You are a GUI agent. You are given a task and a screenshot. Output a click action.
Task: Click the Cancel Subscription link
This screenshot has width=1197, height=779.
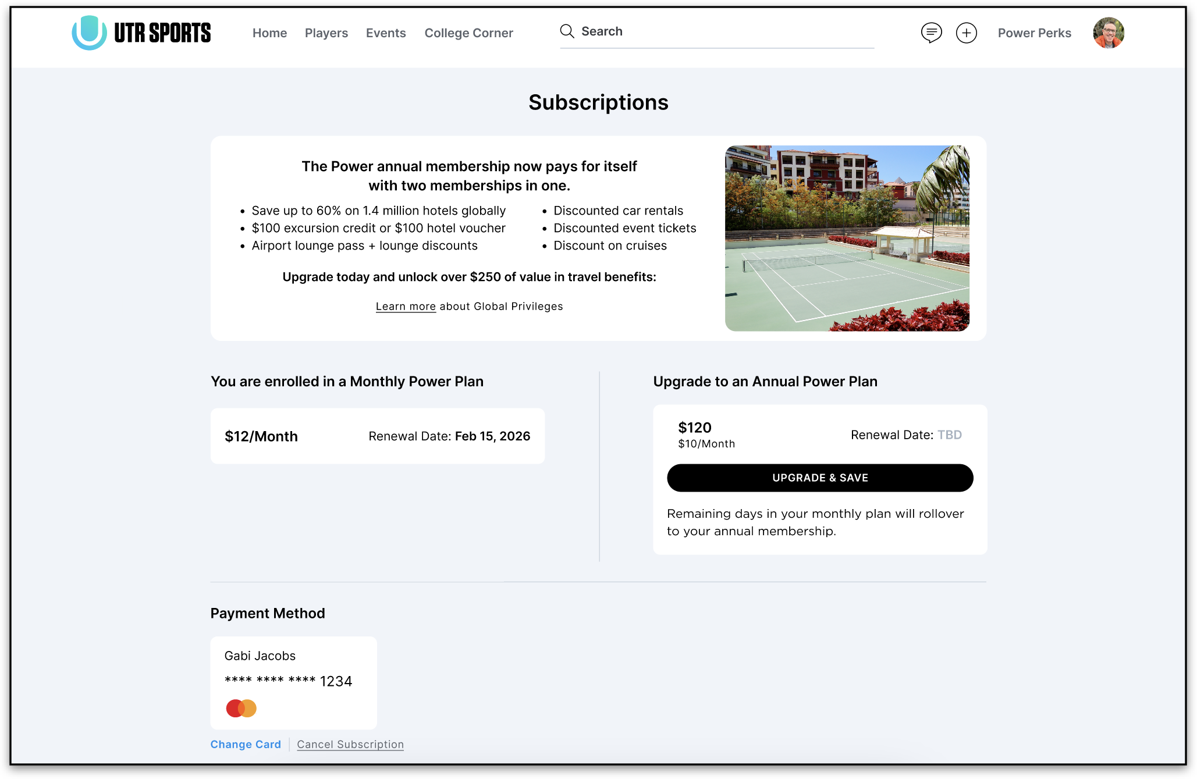[x=350, y=745]
